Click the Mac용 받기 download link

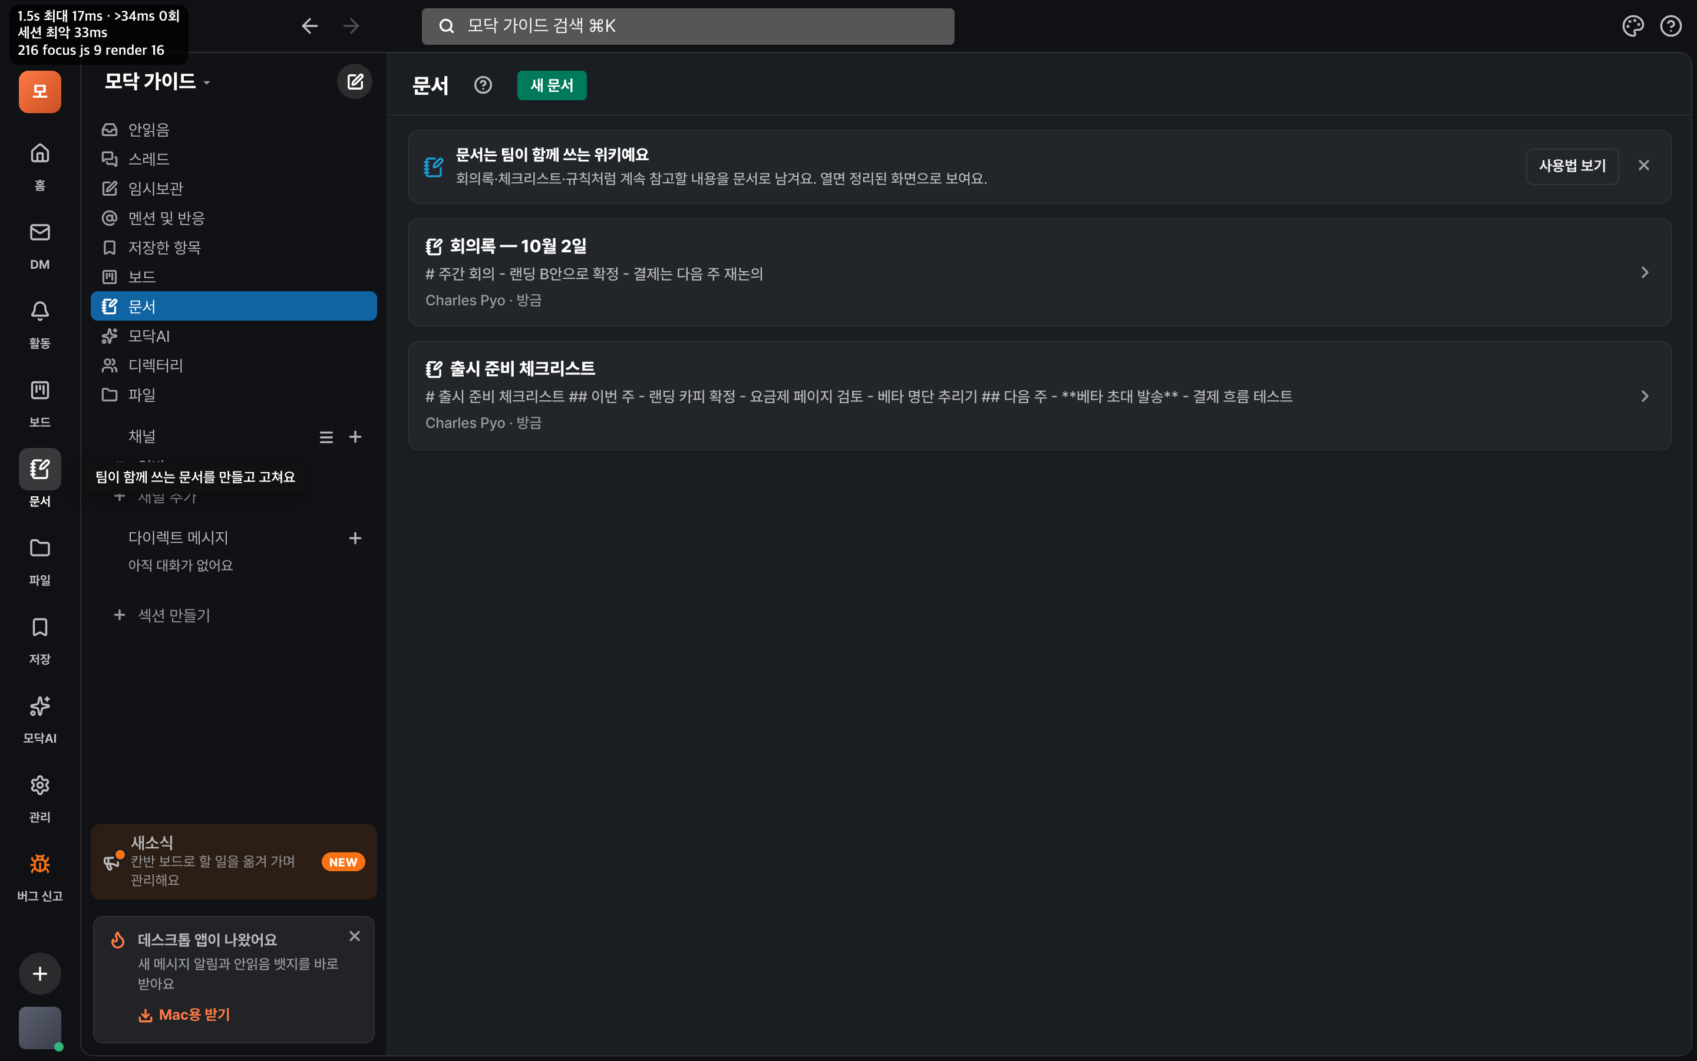[184, 1014]
